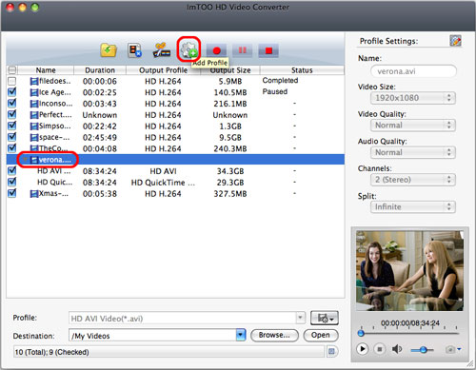Adjust the preview volume slider
This screenshot has height=370, width=476.
[x=423, y=350]
